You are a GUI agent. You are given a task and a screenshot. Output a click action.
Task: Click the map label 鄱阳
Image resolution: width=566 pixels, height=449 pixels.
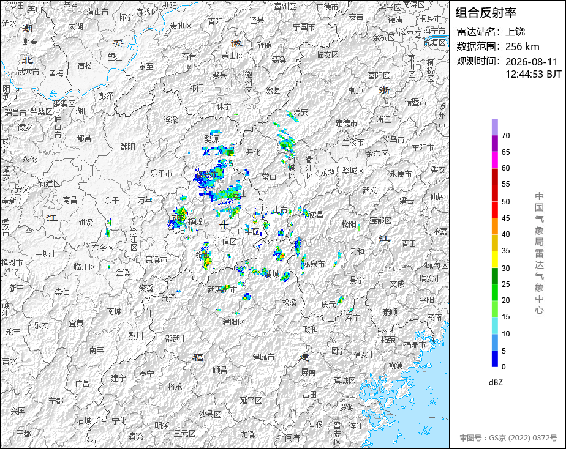coord(128,146)
